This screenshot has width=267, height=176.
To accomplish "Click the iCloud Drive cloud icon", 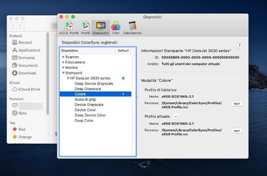I will click(x=14, y=89).
